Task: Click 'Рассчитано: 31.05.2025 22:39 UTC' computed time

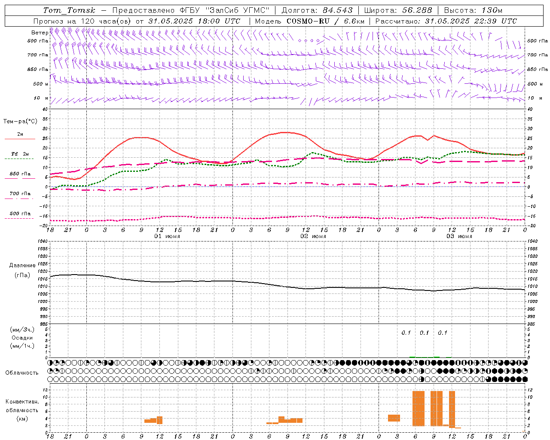Action: tap(446, 21)
